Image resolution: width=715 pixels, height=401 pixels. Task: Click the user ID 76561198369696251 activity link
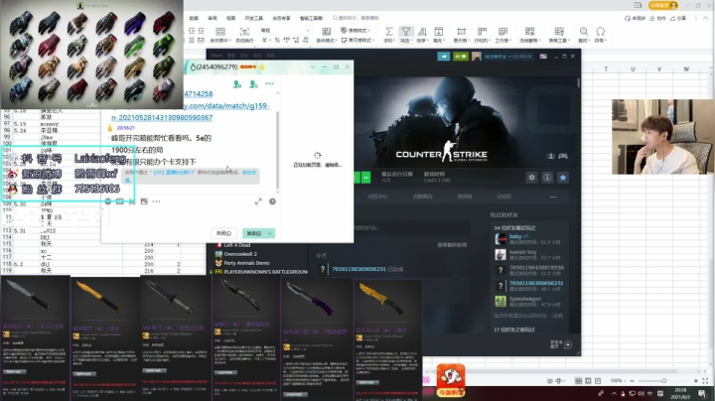(x=358, y=269)
